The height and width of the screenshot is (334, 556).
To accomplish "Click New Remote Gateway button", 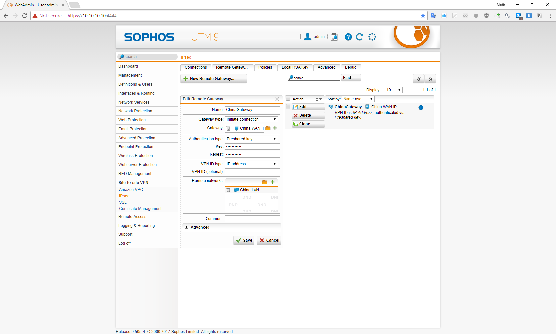I will [x=213, y=79].
